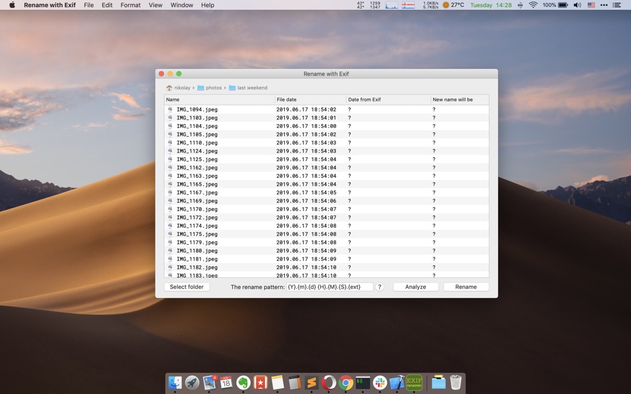
Task: Open Xcode from the Dock
Action: pyautogui.click(x=397, y=381)
